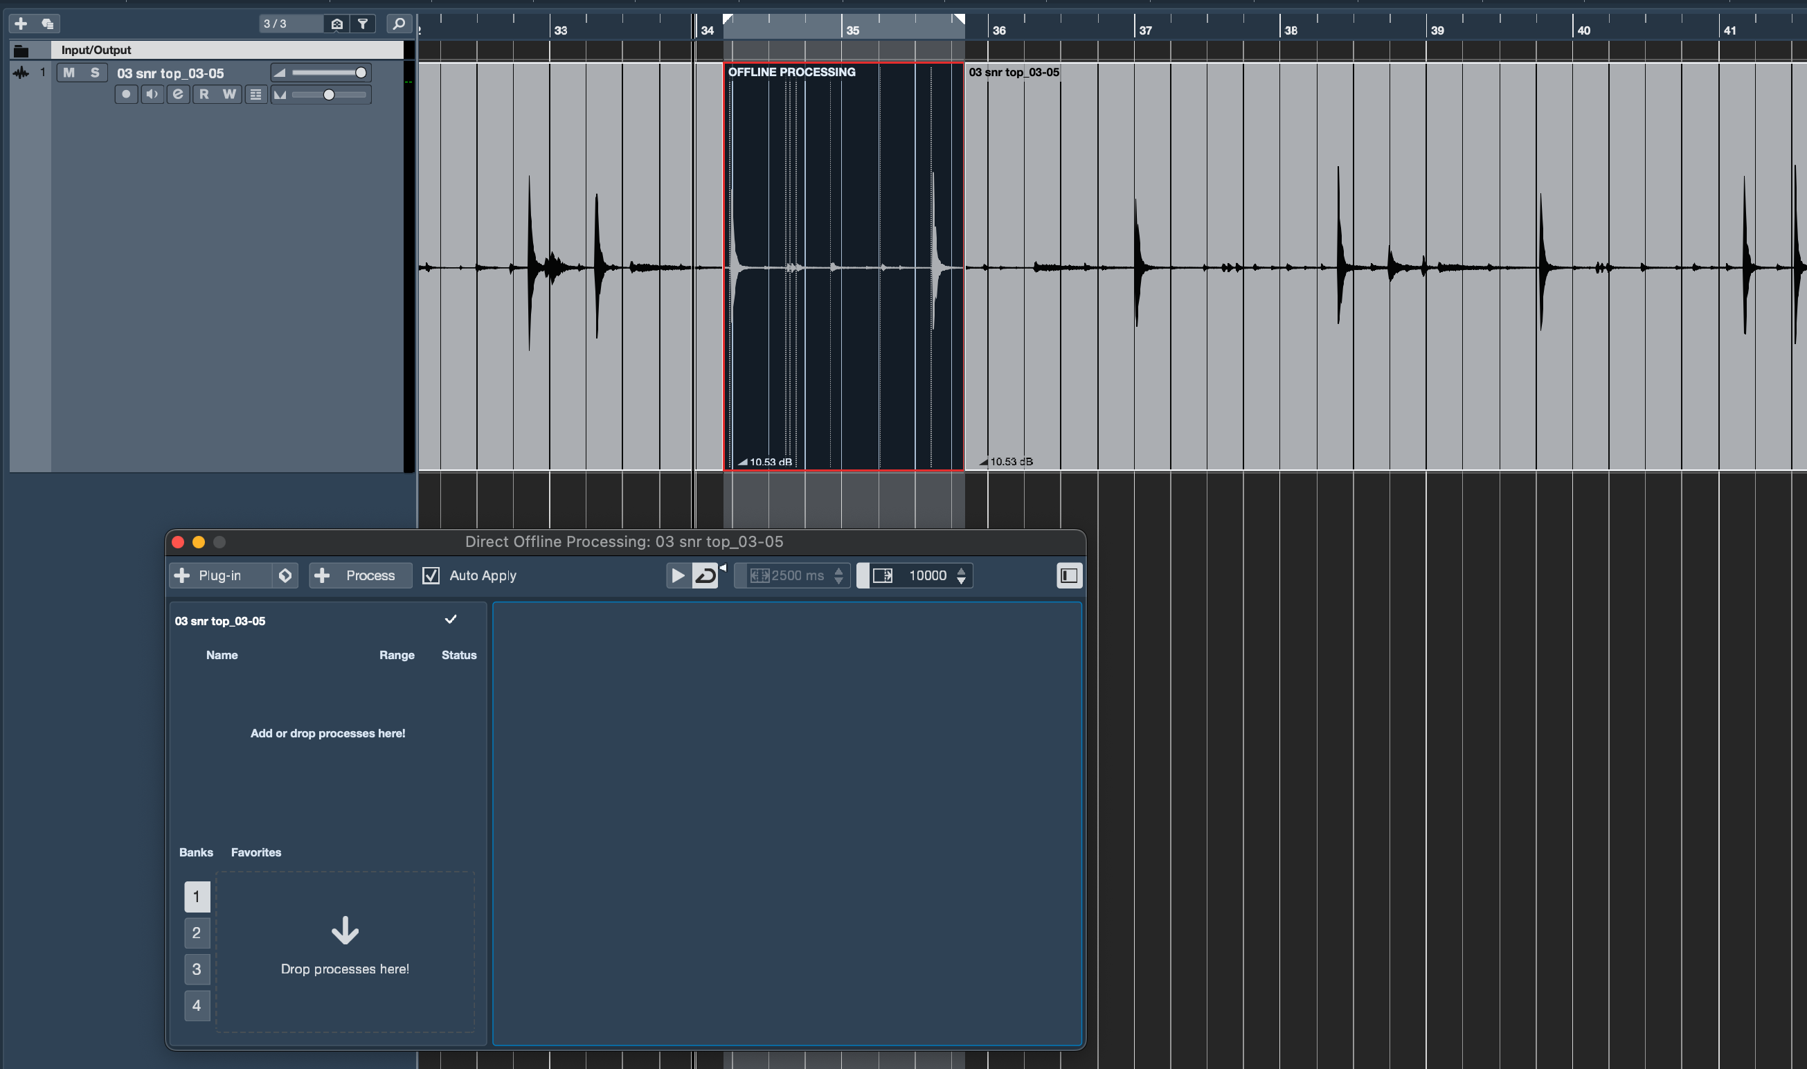This screenshot has height=1069, width=1807.
Task: Enable monitor speaker on snare track
Action: [x=152, y=94]
